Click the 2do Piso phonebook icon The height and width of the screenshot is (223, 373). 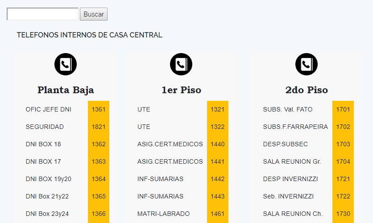tap(307, 64)
